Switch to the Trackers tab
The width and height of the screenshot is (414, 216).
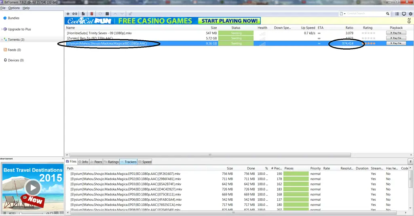[x=128, y=162]
